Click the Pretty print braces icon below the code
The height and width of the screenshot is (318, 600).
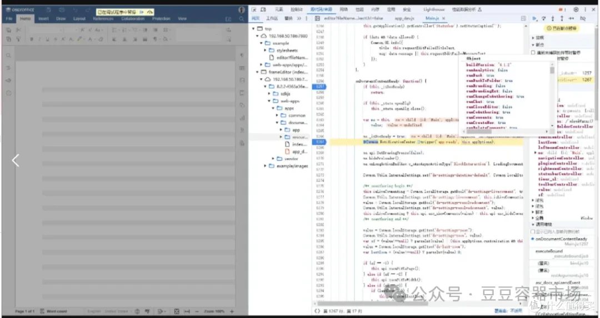click(x=317, y=311)
